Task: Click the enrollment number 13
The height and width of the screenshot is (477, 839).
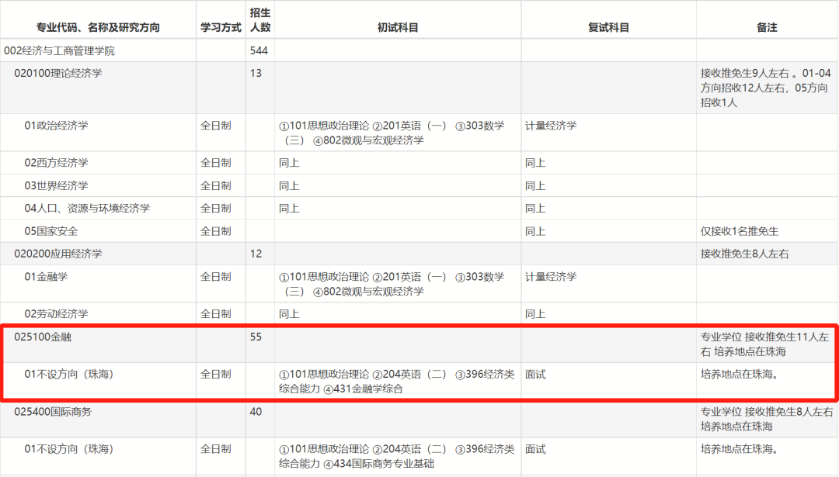Action: pos(256,73)
